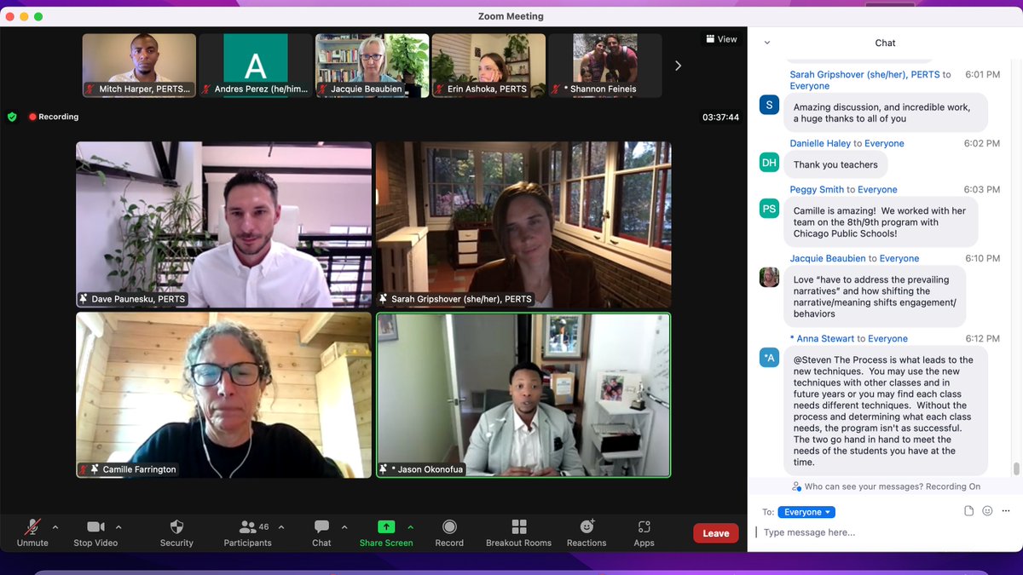The height and width of the screenshot is (575, 1023).
Task: Open the chat emoji picker
Action: [987, 511]
